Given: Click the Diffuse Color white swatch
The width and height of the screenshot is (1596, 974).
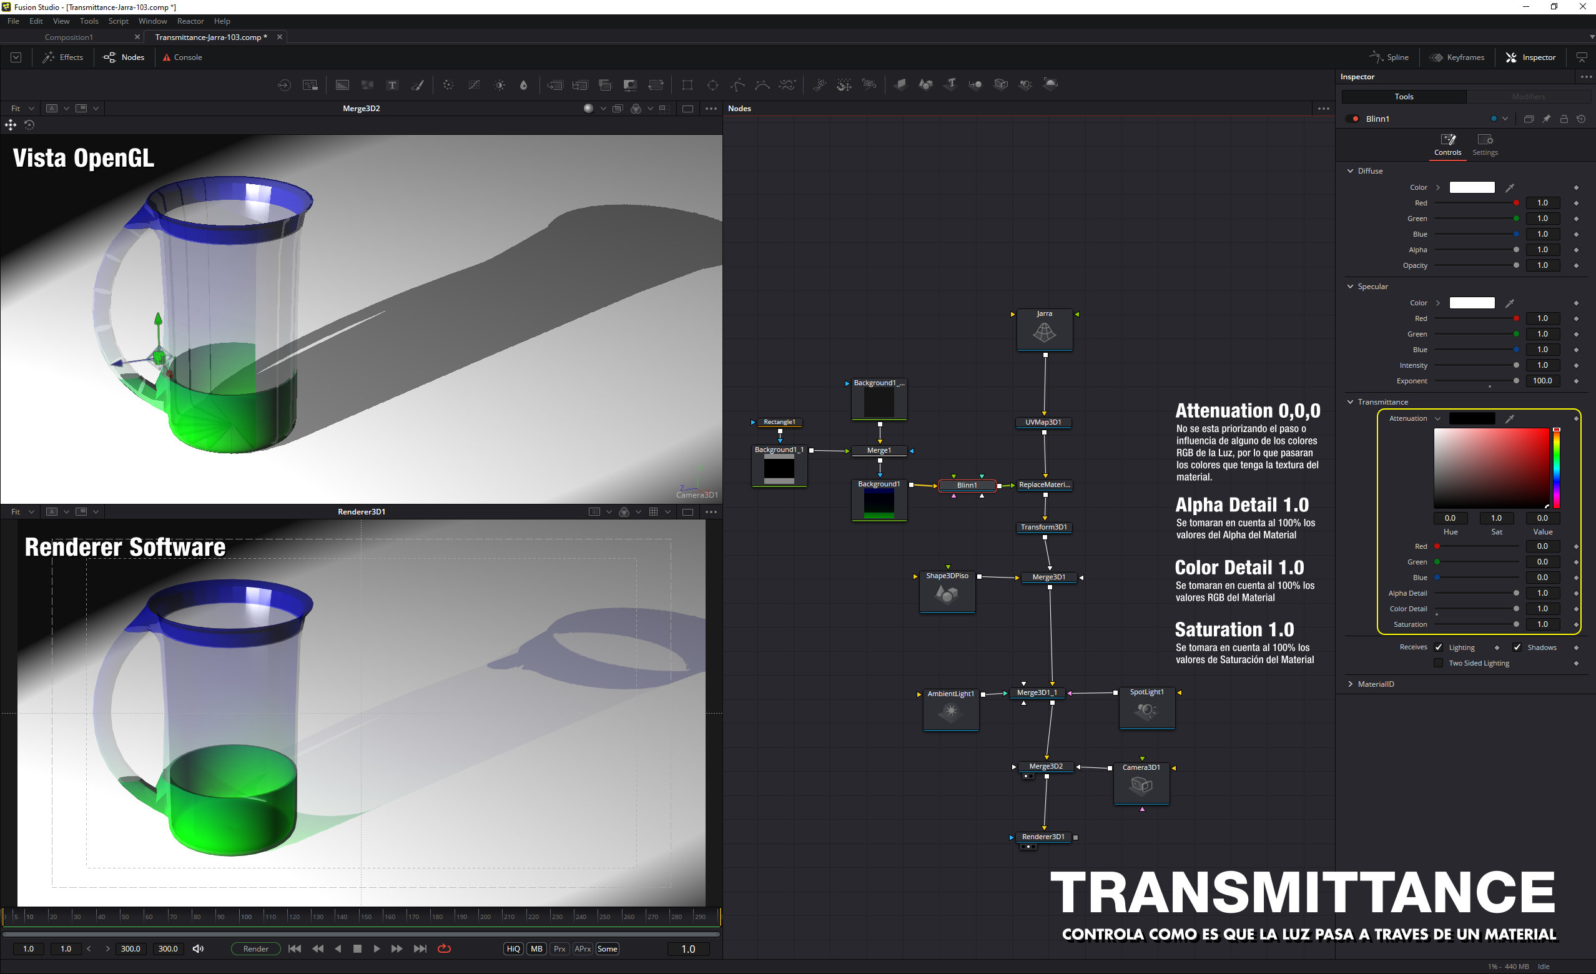Looking at the screenshot, I should [1472, 187].
